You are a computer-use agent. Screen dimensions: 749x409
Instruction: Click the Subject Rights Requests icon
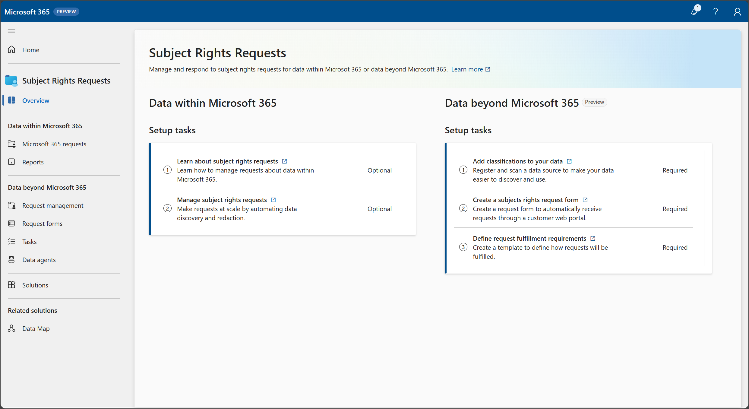(11, 80)
